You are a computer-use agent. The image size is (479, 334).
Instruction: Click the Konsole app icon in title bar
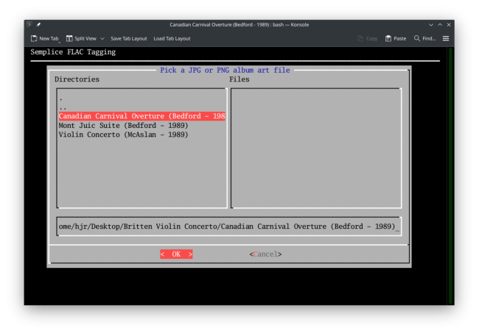29,24
